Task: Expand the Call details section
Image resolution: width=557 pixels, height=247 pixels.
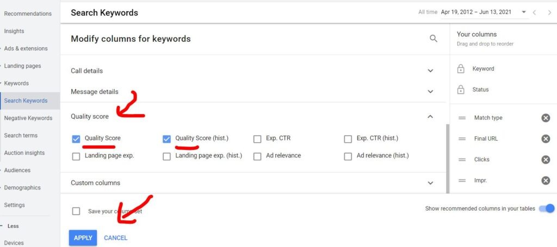Action: 430,71
